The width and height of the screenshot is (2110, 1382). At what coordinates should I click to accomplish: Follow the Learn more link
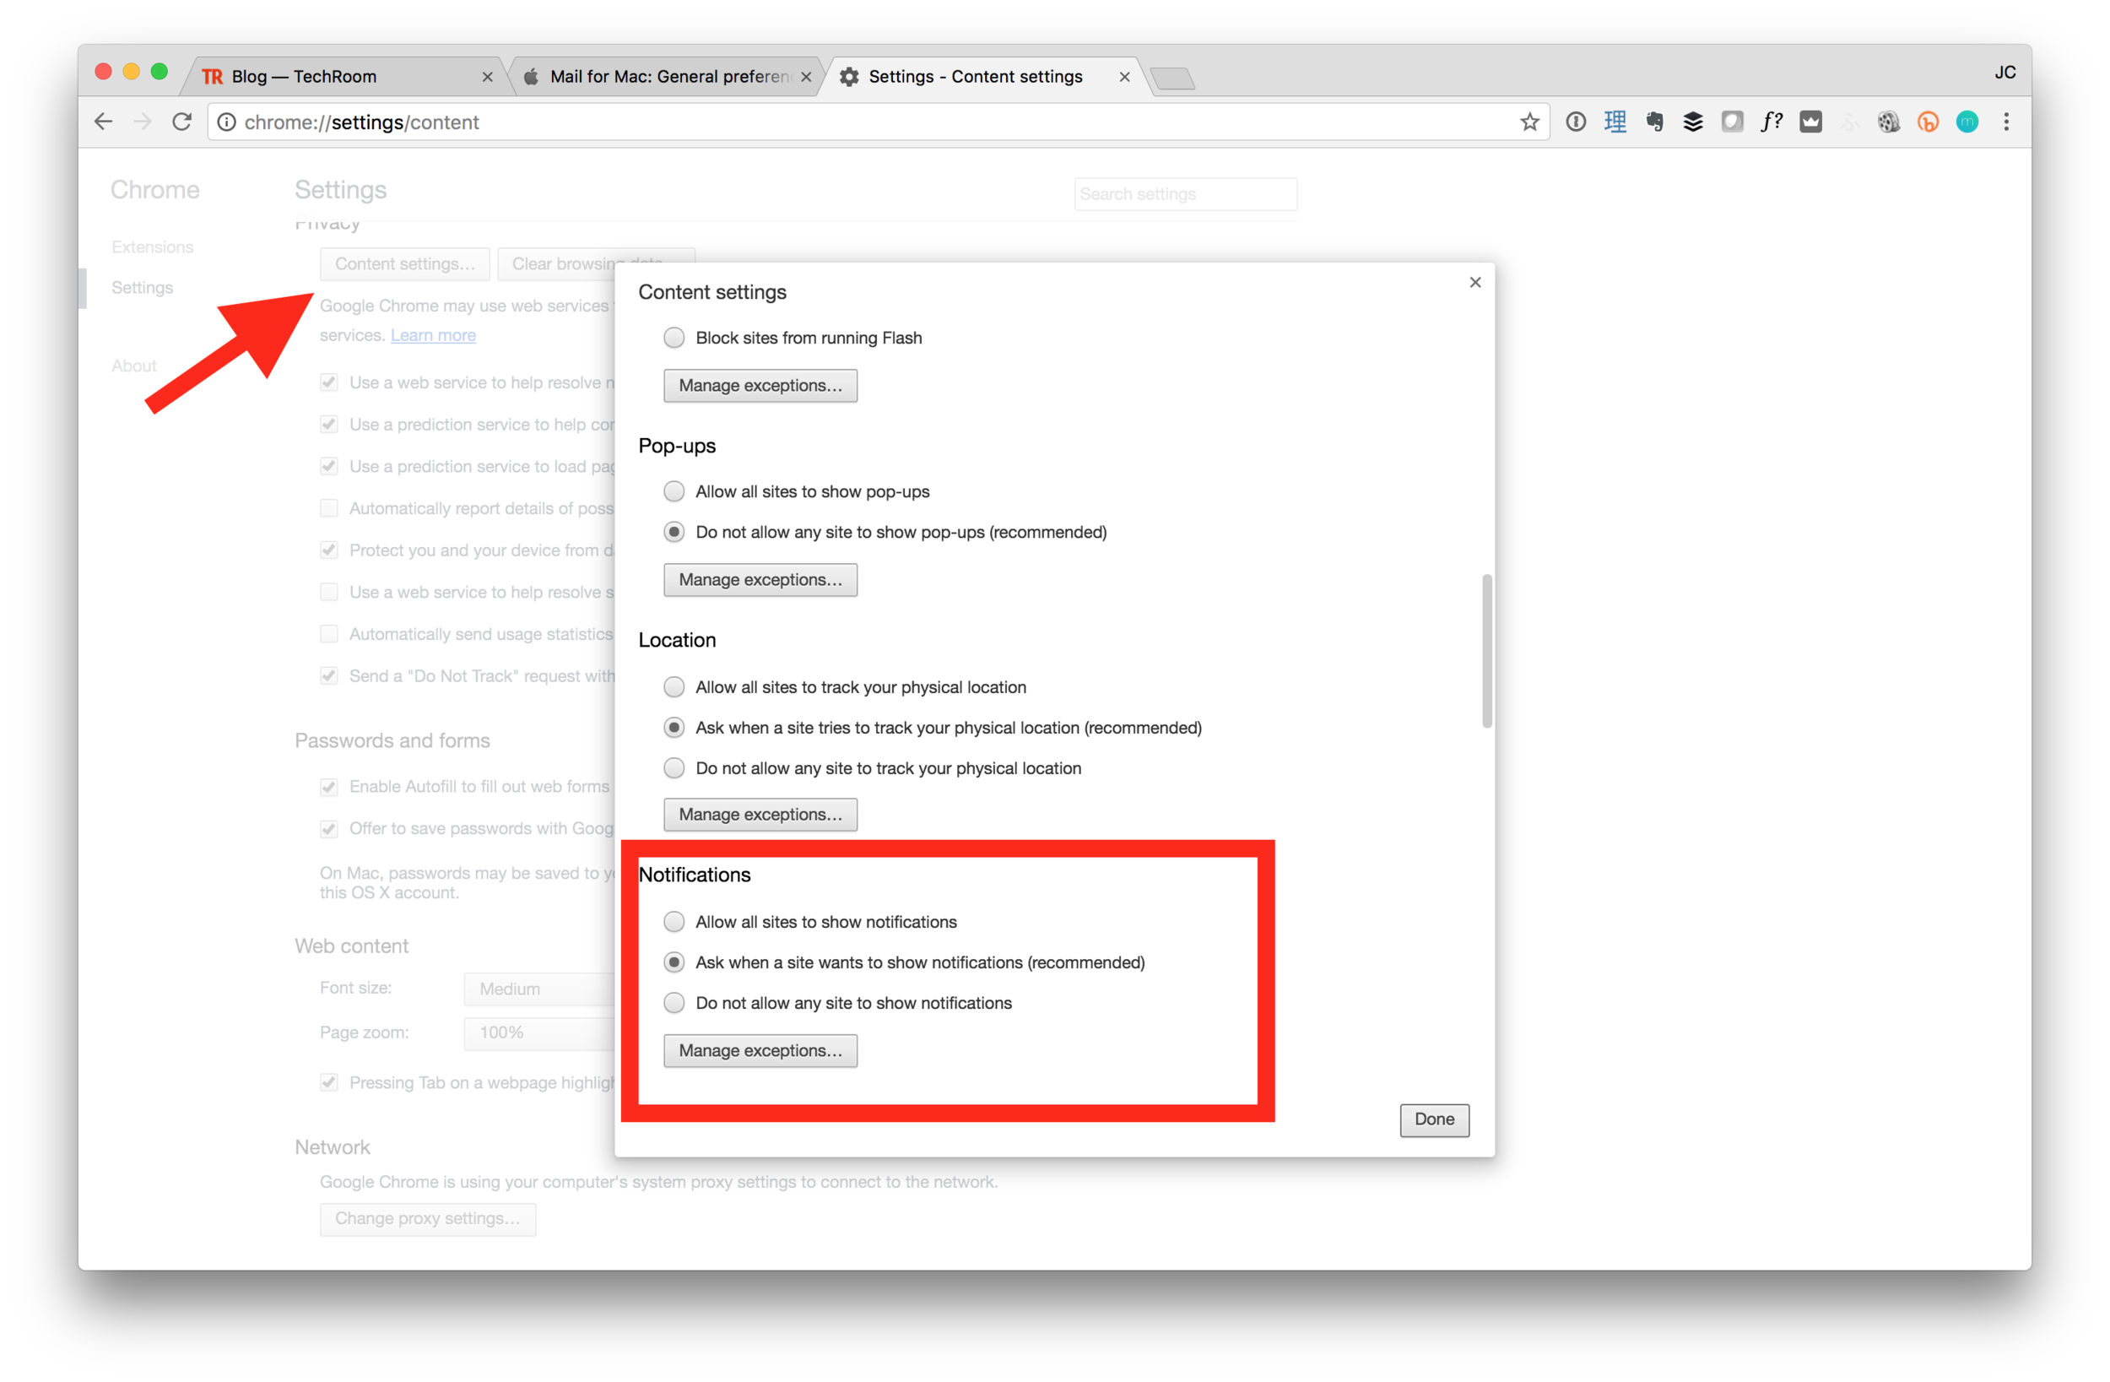[x=434, y=335]
